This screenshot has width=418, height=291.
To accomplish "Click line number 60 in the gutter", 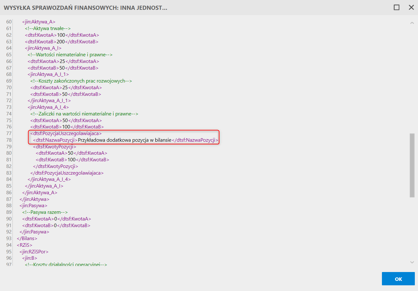I will (9, 22).
